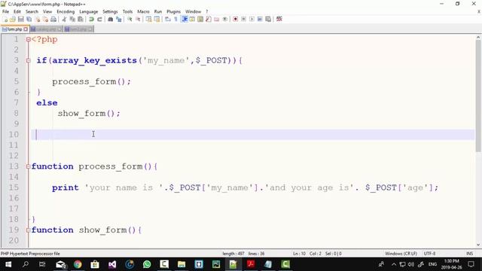Click PHP Hypertext Preprocessor file language label
Screen dimensions: 482x271
(30, 254)
